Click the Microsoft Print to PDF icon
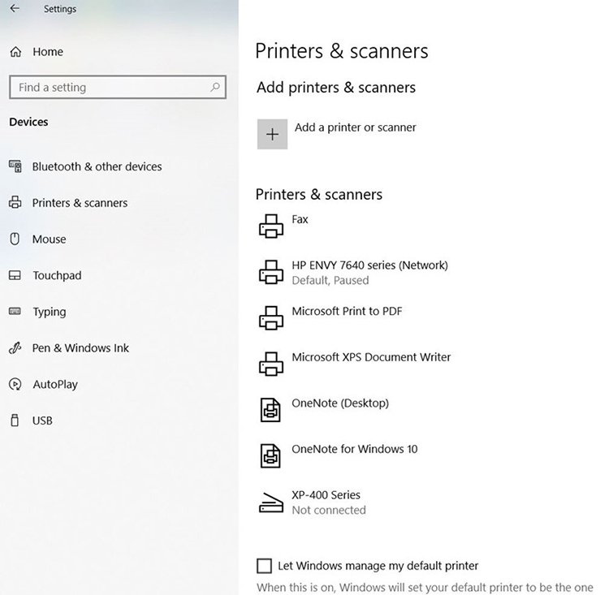This screenshot has height=595, width=609. pyautogui.click(x=270, y=318)
